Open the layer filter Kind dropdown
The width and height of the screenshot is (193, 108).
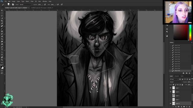(174, 79)
